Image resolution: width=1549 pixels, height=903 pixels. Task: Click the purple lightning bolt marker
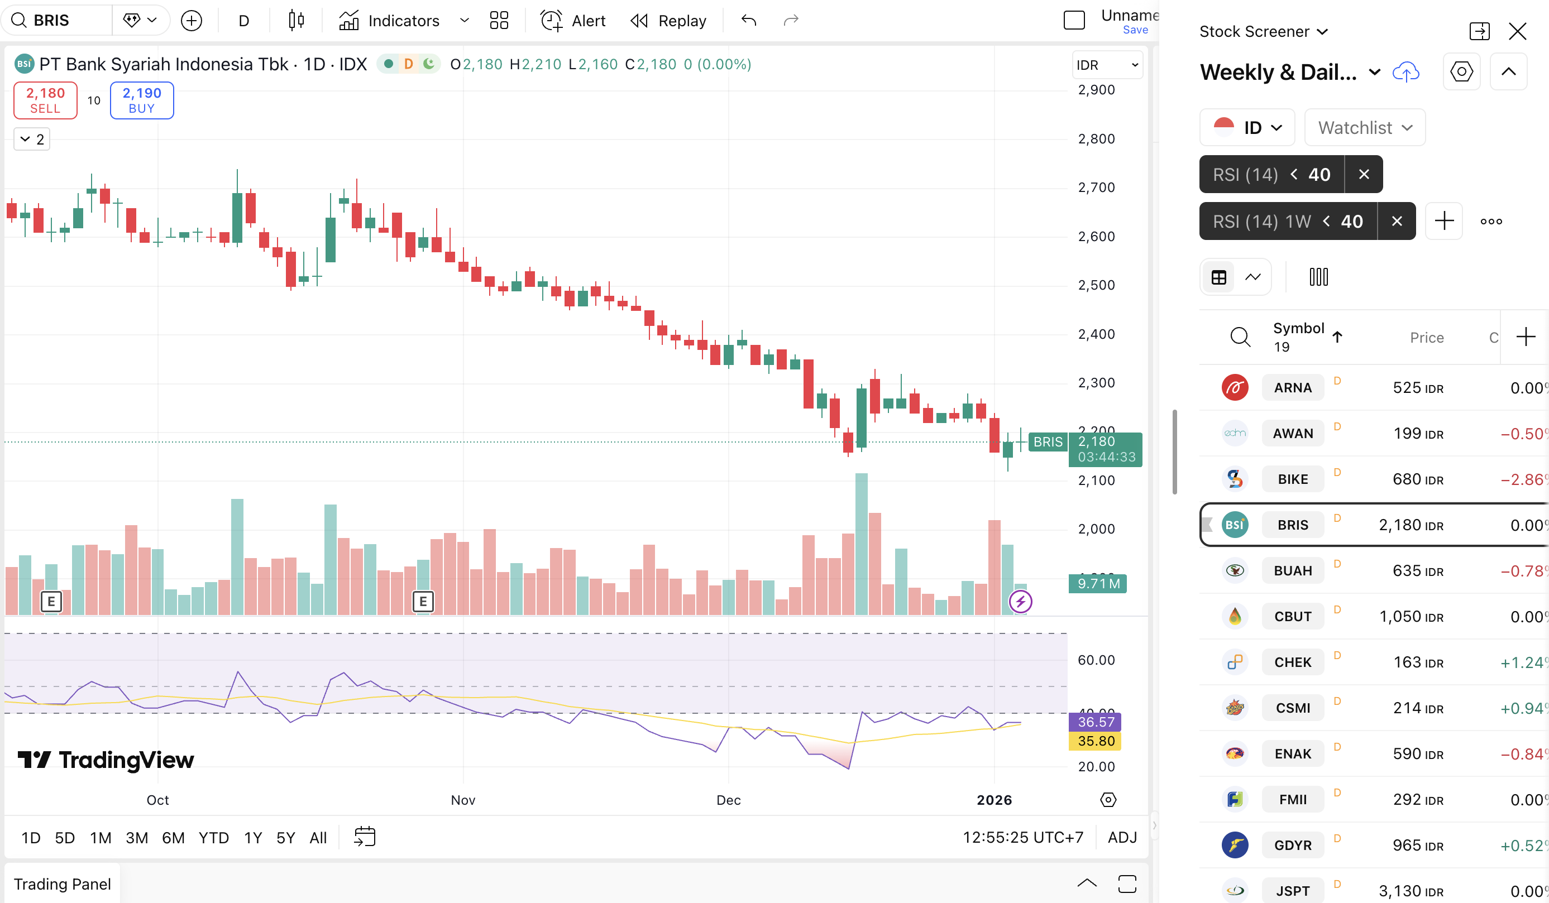pos(1020,602)
